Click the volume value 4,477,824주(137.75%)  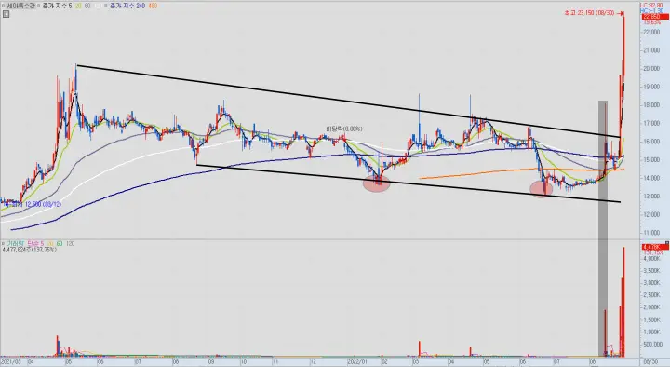[x=30, y=250]
